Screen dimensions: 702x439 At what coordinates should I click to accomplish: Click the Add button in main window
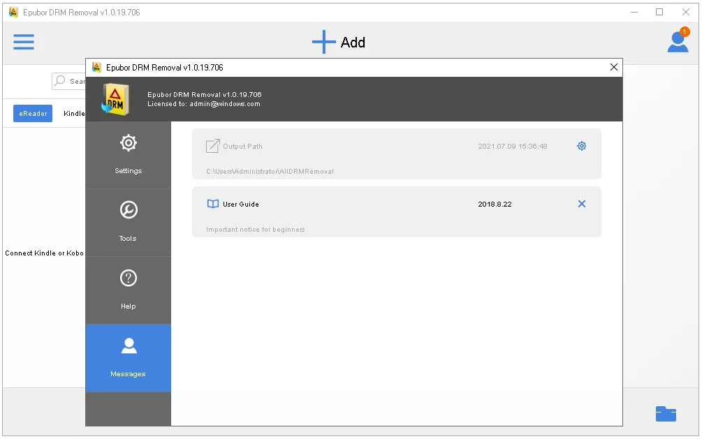pyautogui.click(x=339, y=42)
